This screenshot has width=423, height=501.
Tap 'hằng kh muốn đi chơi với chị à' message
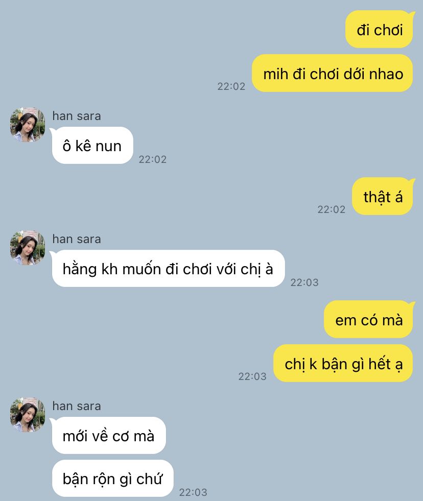tap(168, 269)
